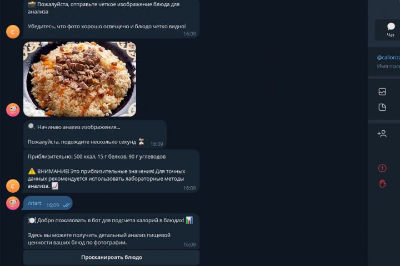
Task: Click the Начинаю анализ изображения message
Action: [95, 134]
